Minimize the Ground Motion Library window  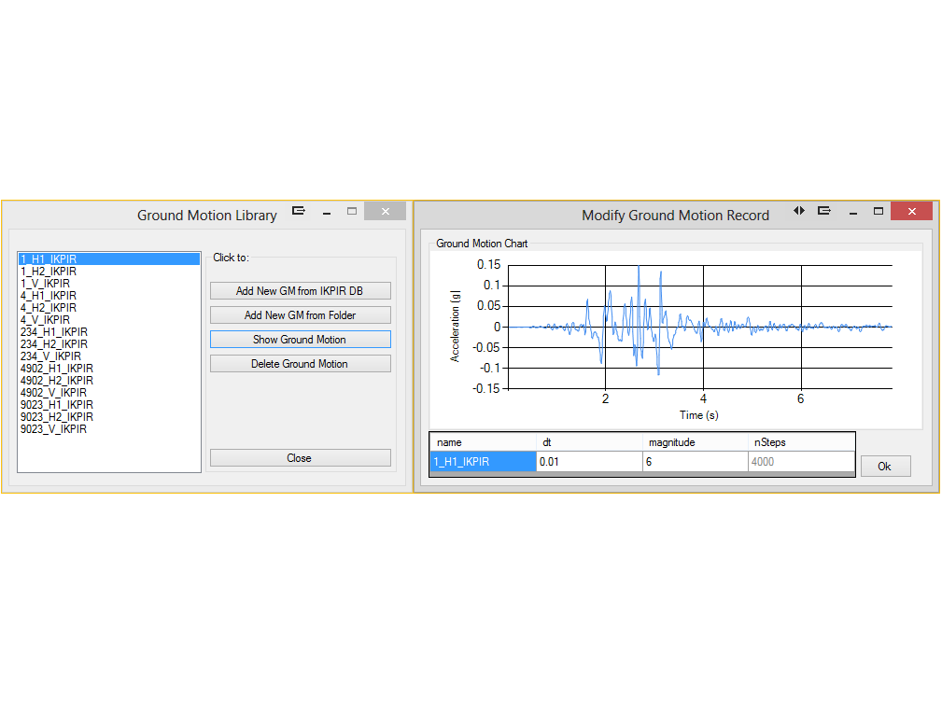(x=326, y=212)
